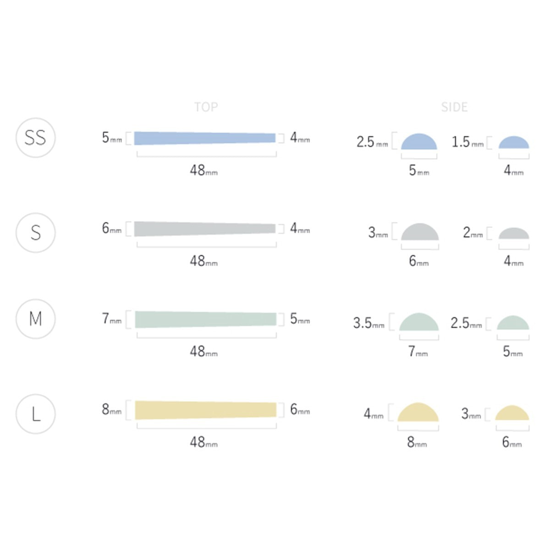Screen dimensions: 550x550
Task: Click the 48mm length label under the SS bar
Action: click(x=203, y=170)
